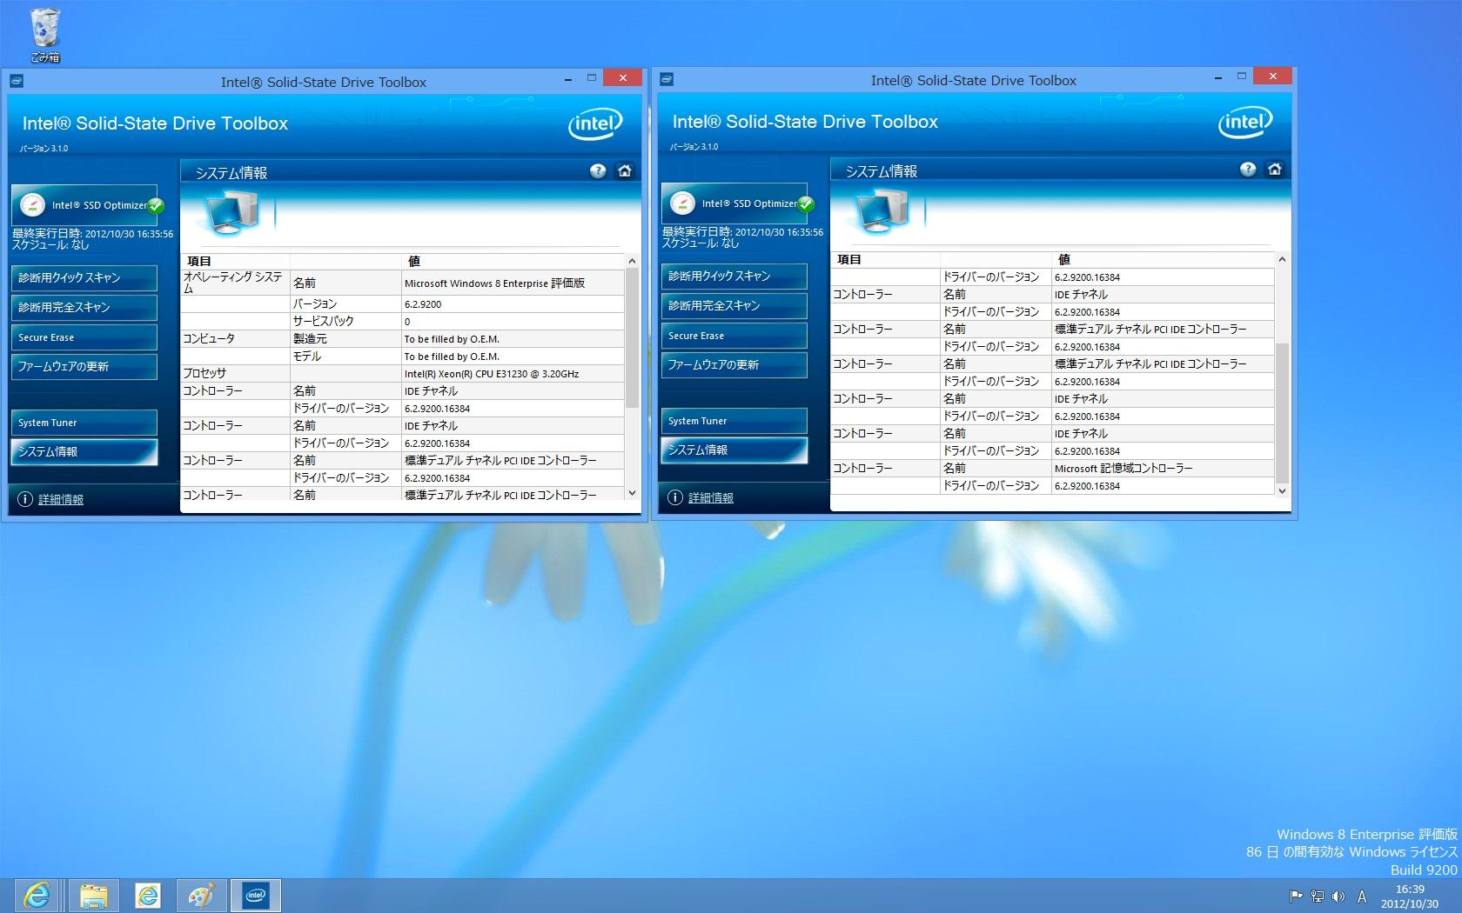Image resolution: width=1462 pixels, height=913 pixels.
Task: Click 詳細情報 link in left window
Action: [x=61, y=500]
